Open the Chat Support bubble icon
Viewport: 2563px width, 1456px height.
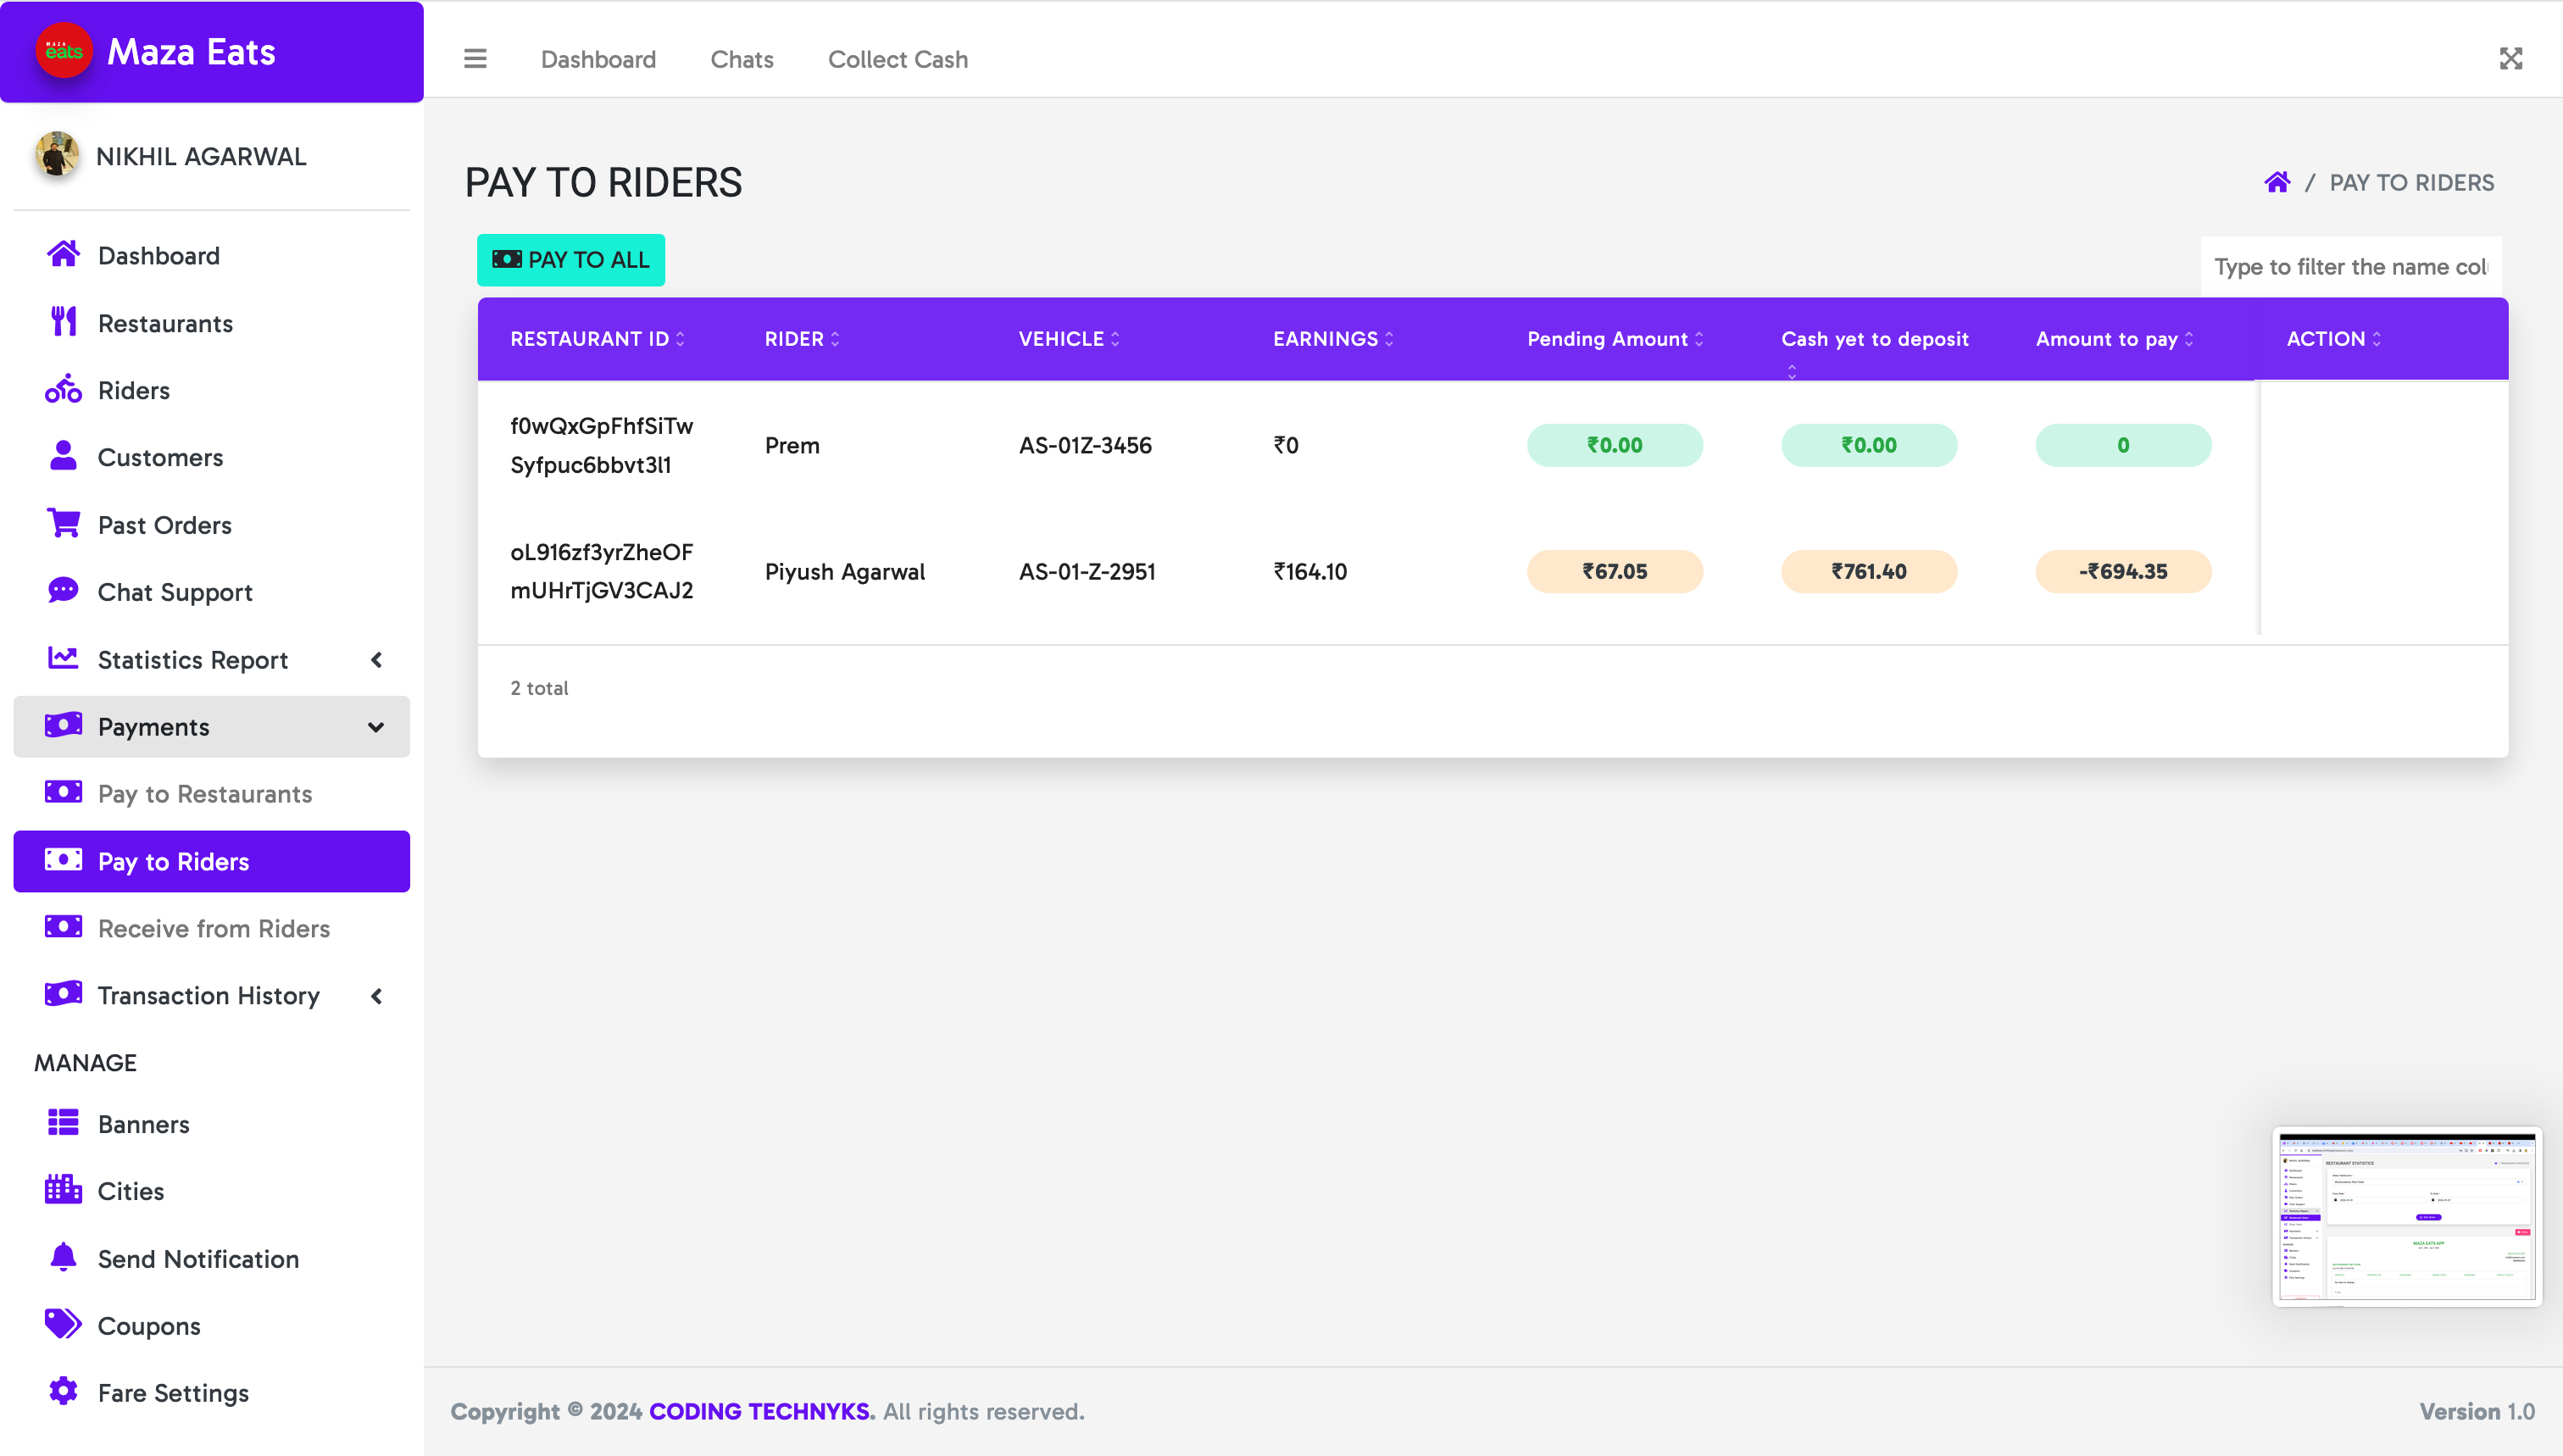tap(63, 590)
